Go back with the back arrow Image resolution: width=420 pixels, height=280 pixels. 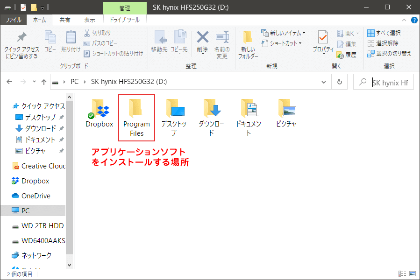[x=9, y=82]
